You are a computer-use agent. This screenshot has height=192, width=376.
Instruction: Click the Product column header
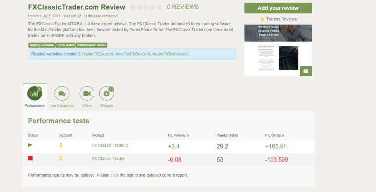pyautogui.click(x=98, y=135)
